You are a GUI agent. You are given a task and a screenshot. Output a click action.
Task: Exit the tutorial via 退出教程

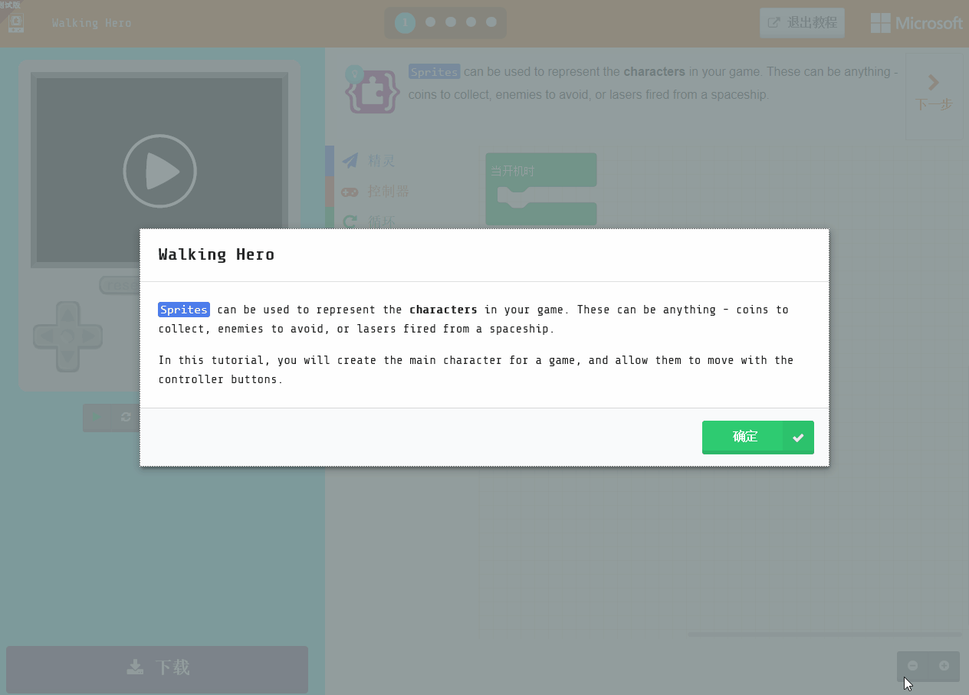(802, 22)
